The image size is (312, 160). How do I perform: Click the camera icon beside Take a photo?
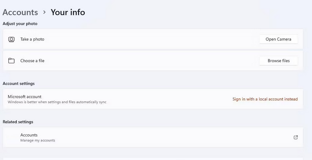12,39
